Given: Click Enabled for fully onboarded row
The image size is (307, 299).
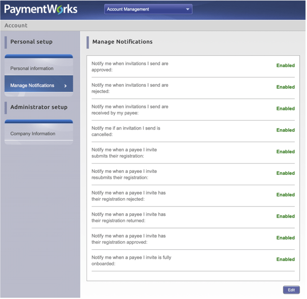Looking at the screenshot, I should click(x=286, y=260).
